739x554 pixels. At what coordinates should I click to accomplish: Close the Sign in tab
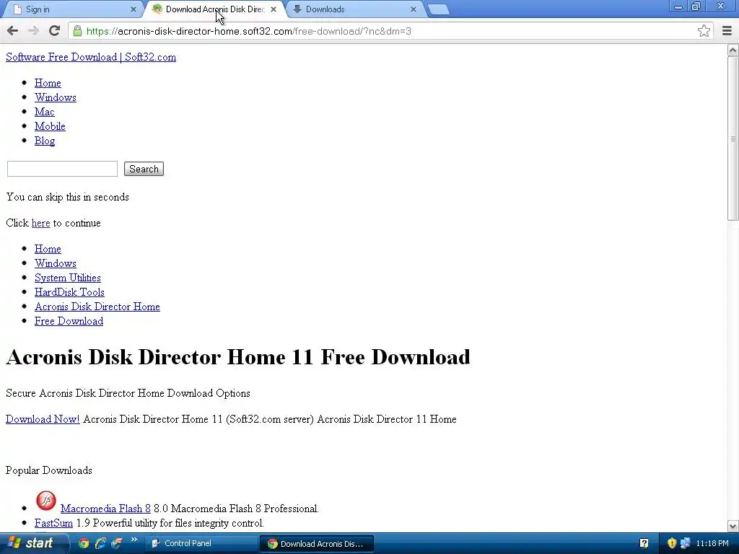tap(133, 9)
